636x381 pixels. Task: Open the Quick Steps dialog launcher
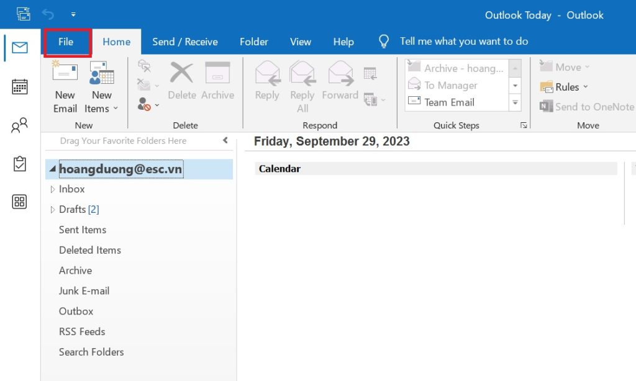[x=524, y=125]
